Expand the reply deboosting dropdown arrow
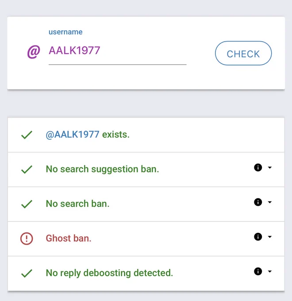Viewport: 292px width, 301px height. coord(269,271)
